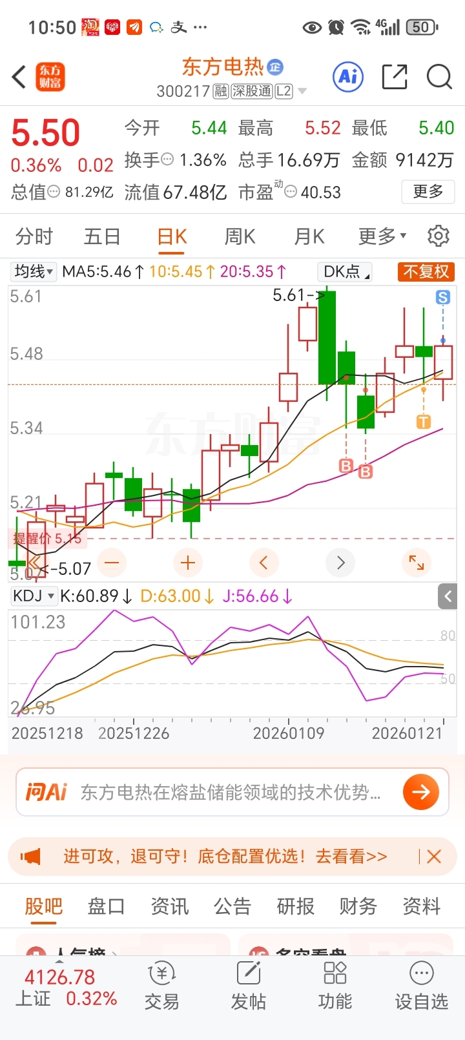Tap the MA5:5.46 value label
Viewport: 465px width, 1040px height.
pos(103,271)
